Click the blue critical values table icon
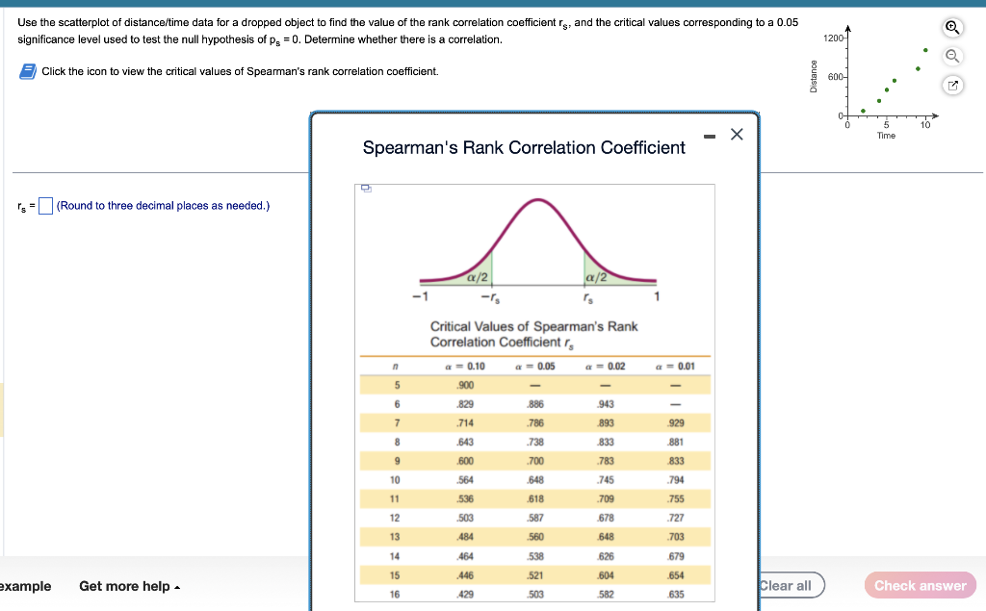The image size is (986, 611). tap(29, 71)
